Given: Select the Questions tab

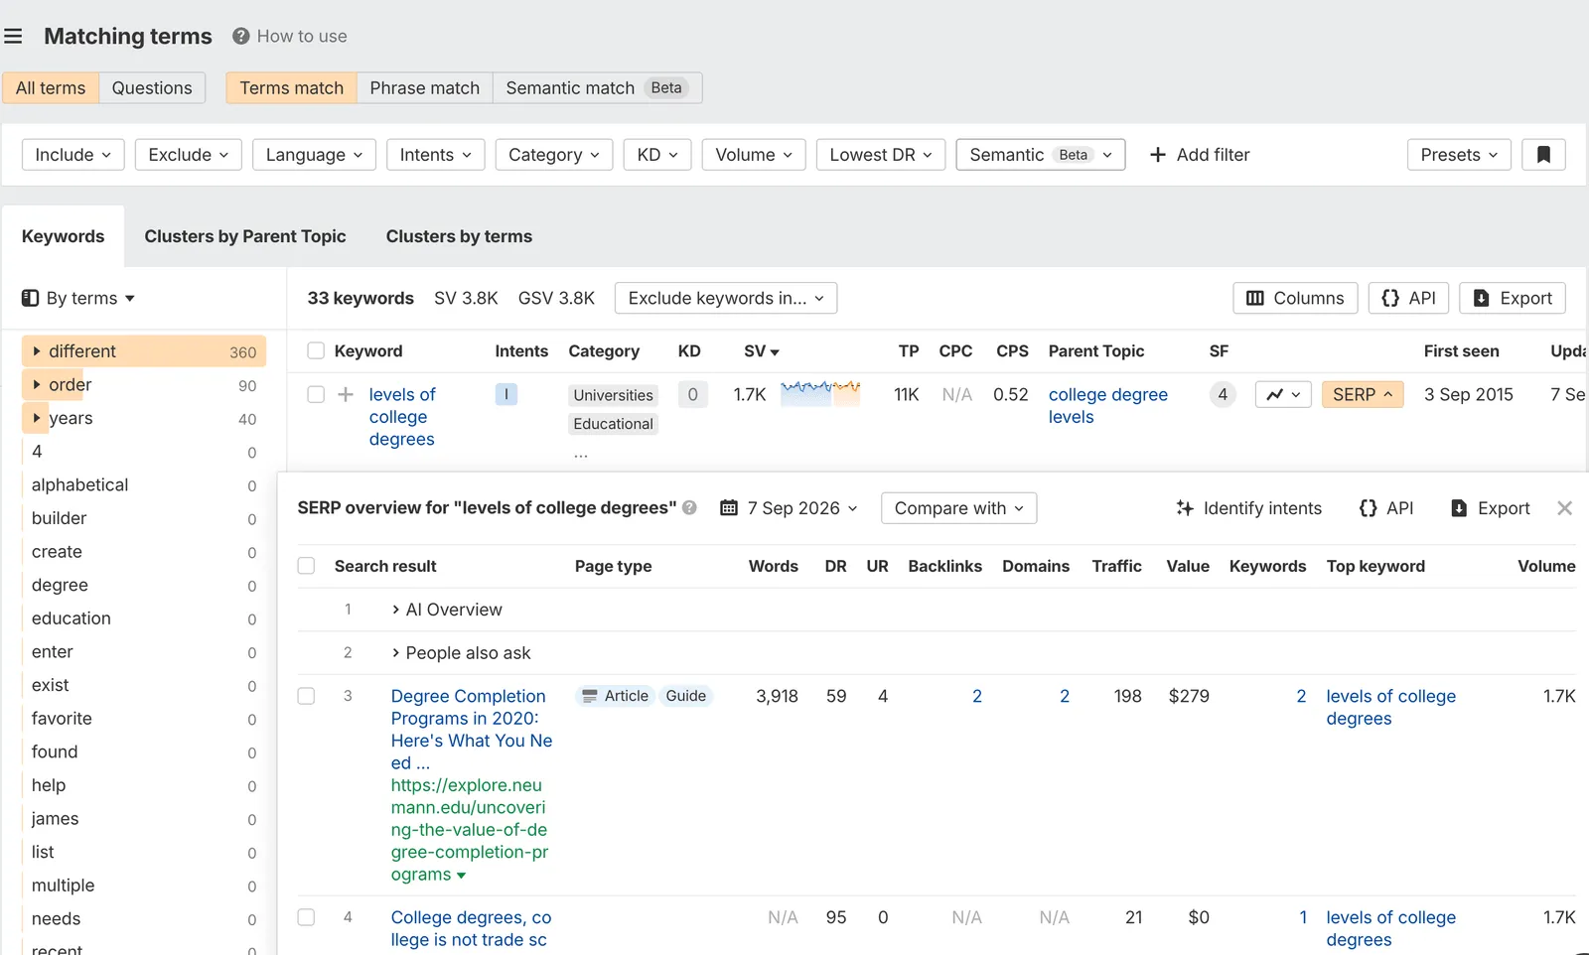Looking at the screenshot, I should click(152, 88).
